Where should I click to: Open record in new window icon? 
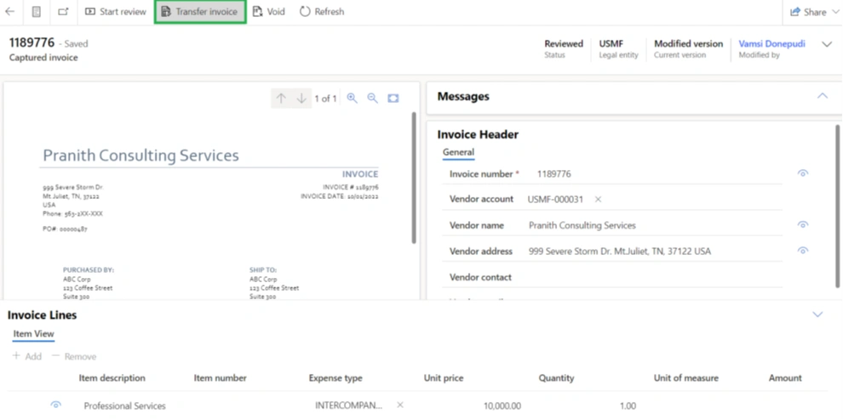coord(64,12)
